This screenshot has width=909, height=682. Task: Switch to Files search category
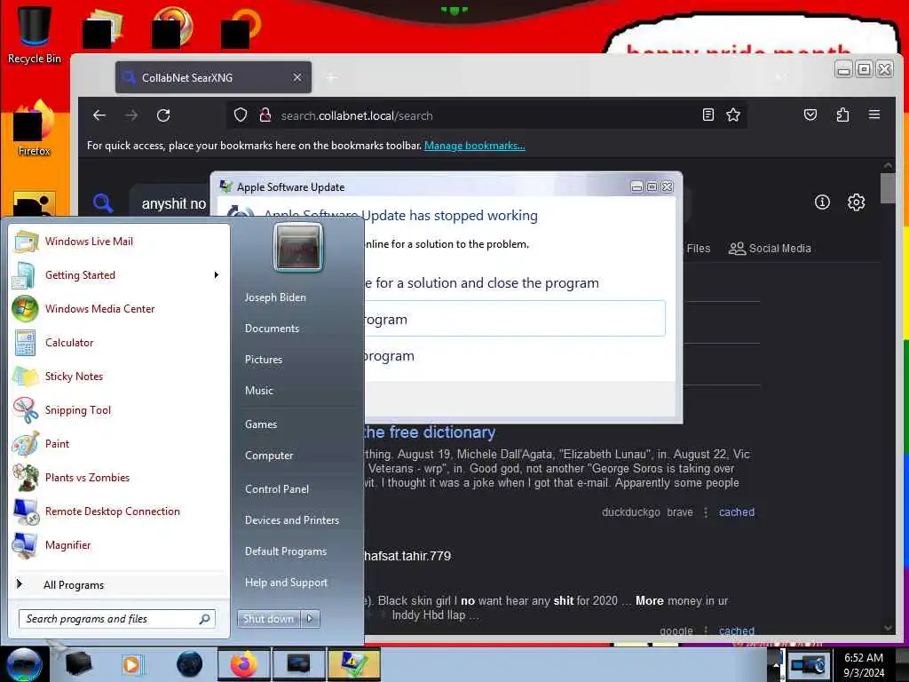[698, 249]
